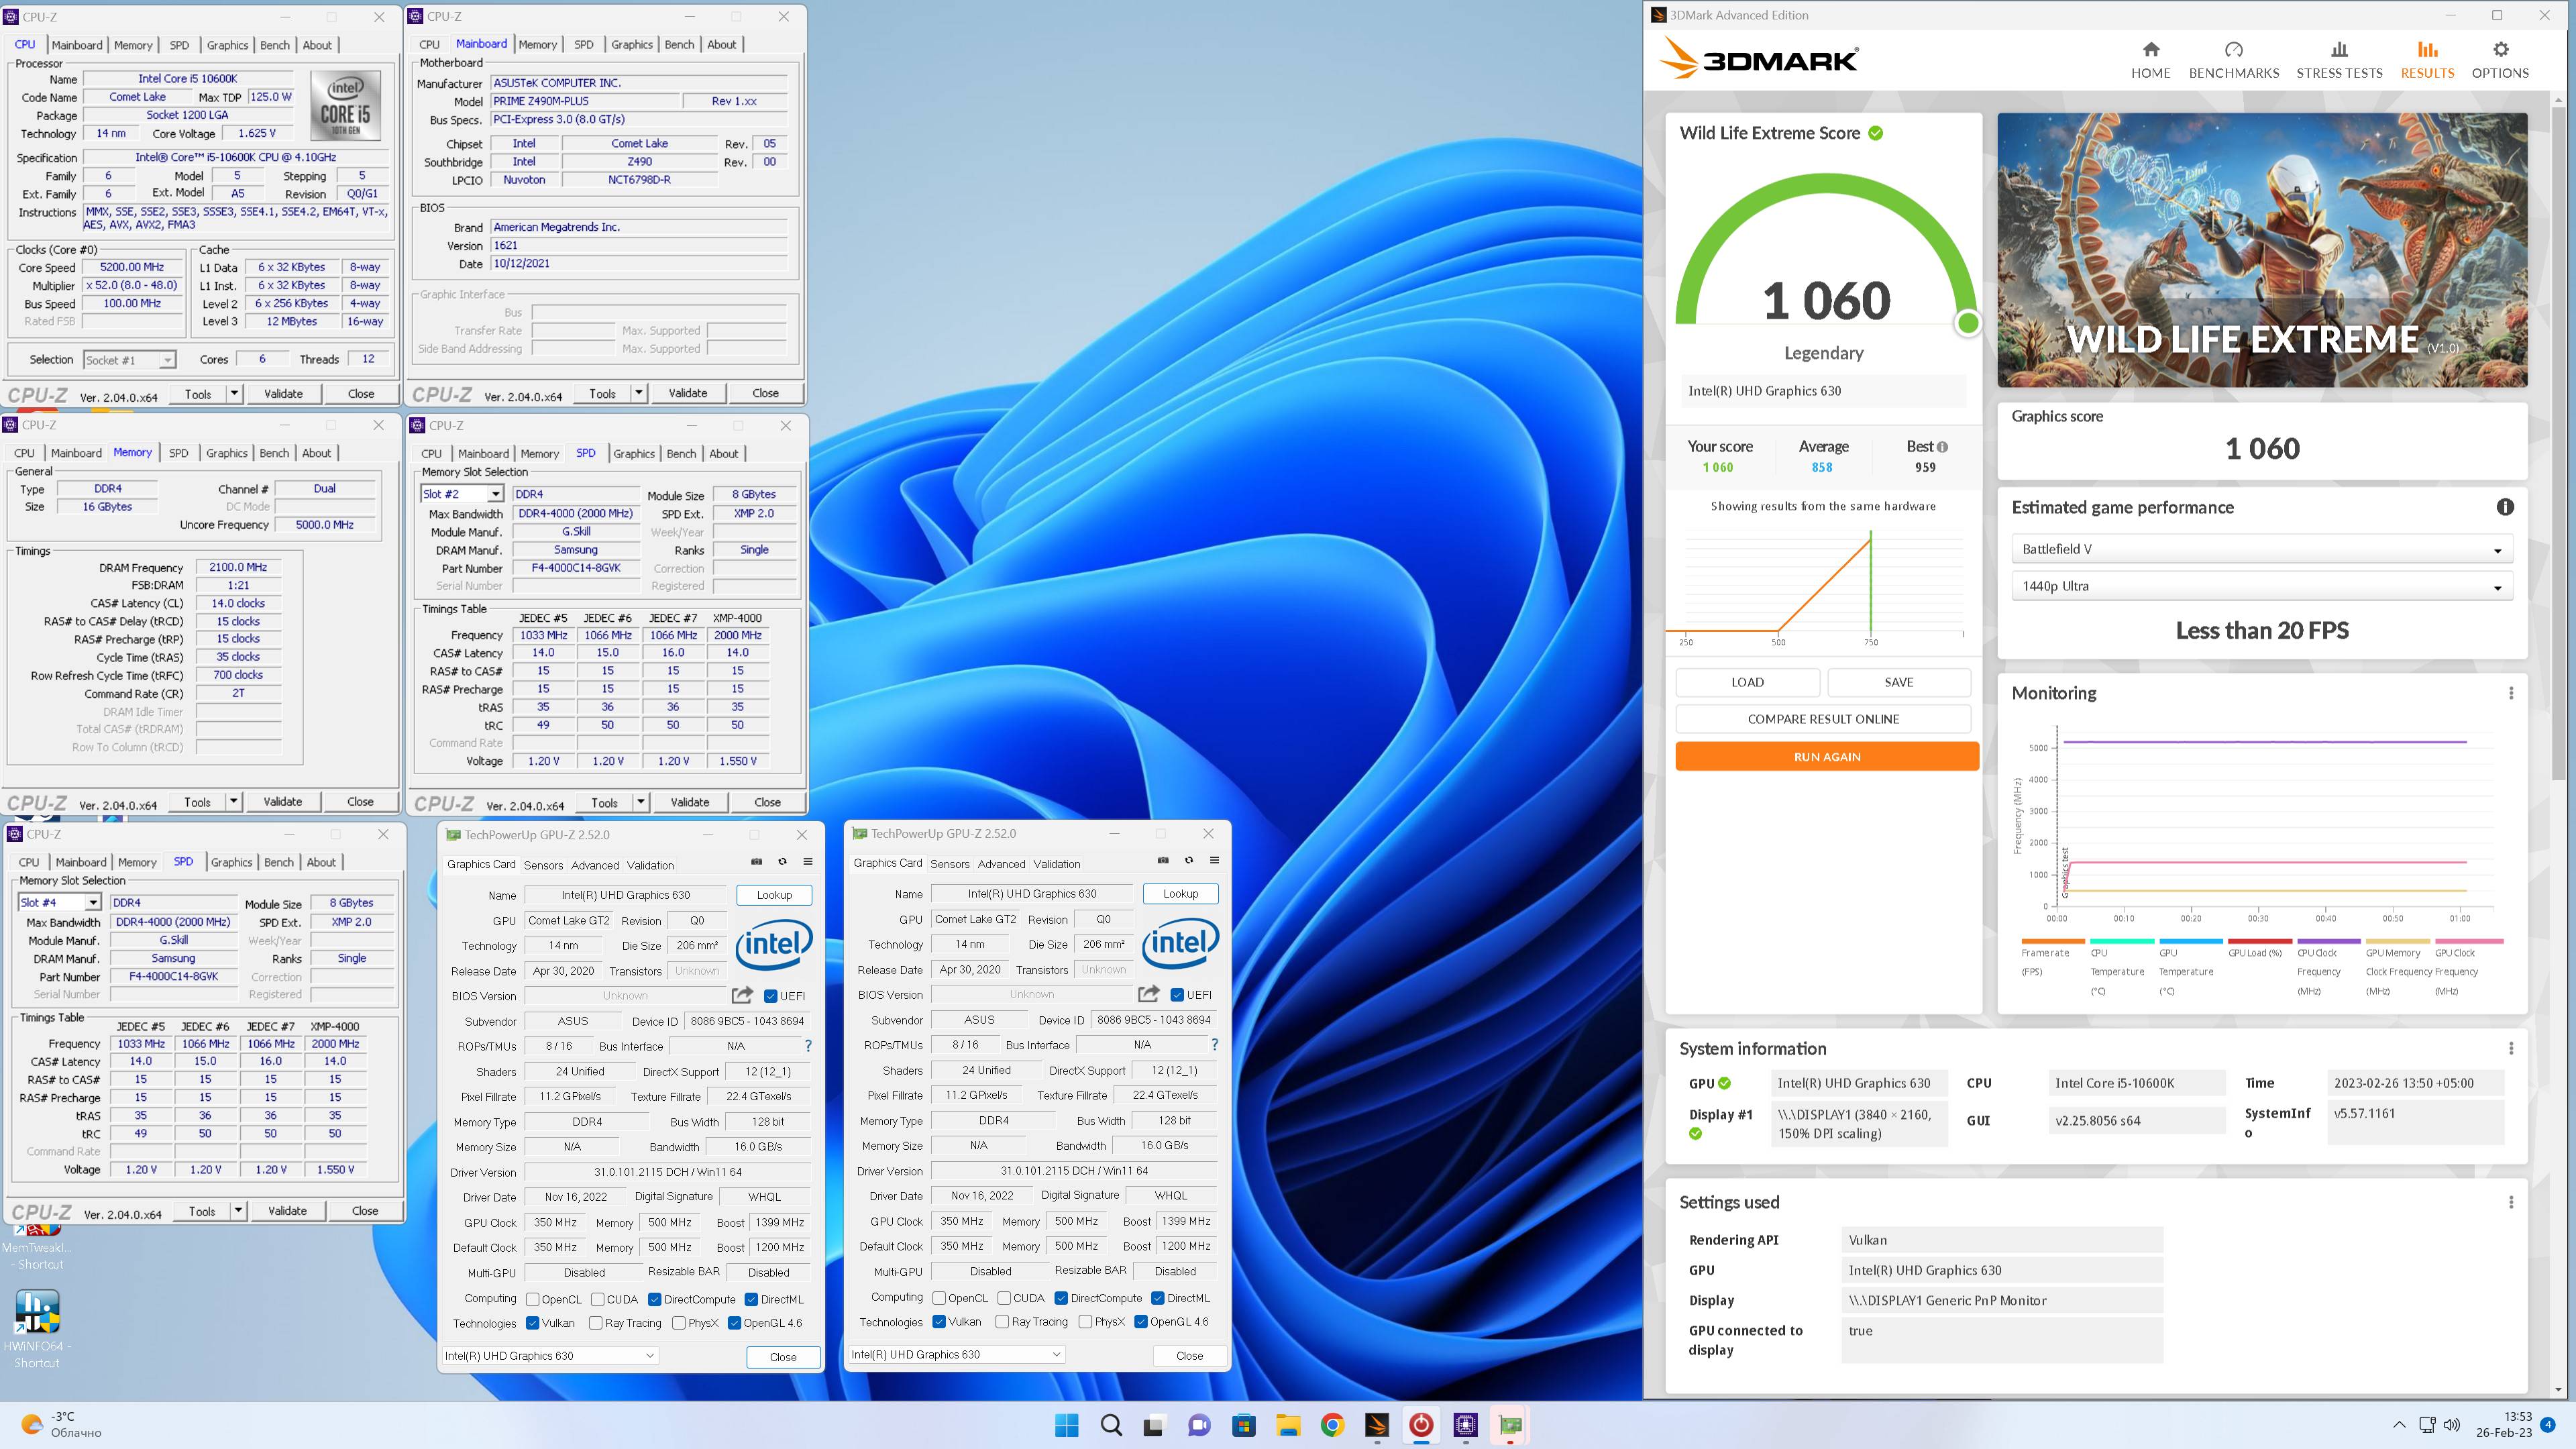Click the LOAD result button

click(1747, 682)
